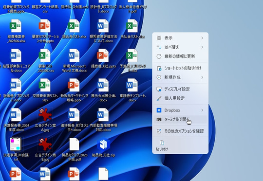
Task: Expand the 並べ替え submenu
Action: click(180, 47)
